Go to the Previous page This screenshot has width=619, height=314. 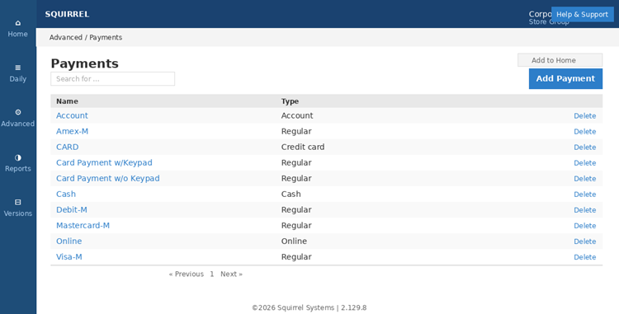click(x=187, y=274)
